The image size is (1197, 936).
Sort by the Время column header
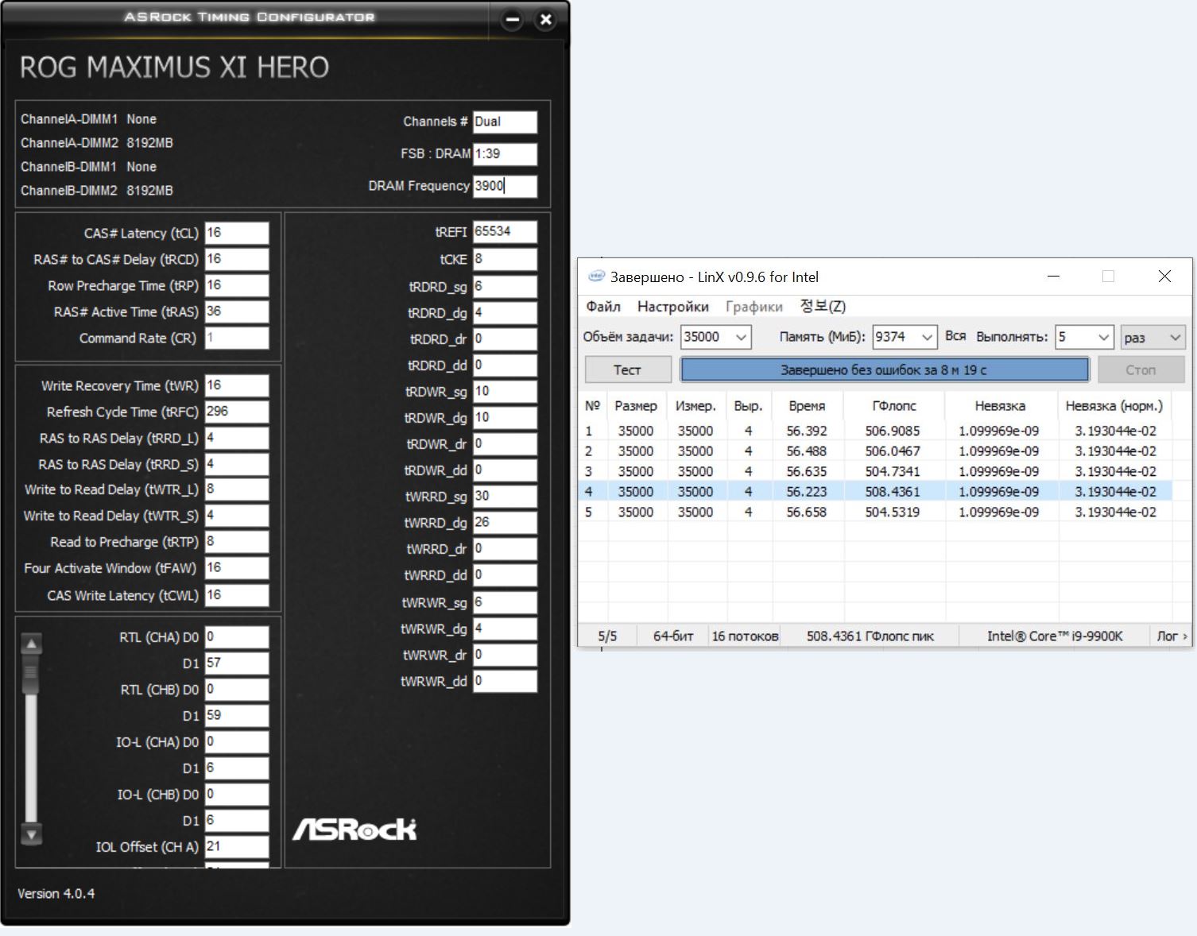click(808, 406)
